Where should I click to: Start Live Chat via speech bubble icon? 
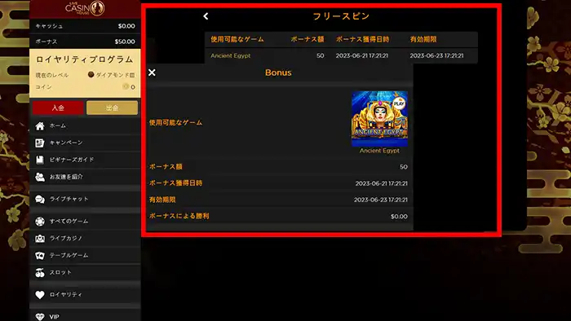pos(40,200)
